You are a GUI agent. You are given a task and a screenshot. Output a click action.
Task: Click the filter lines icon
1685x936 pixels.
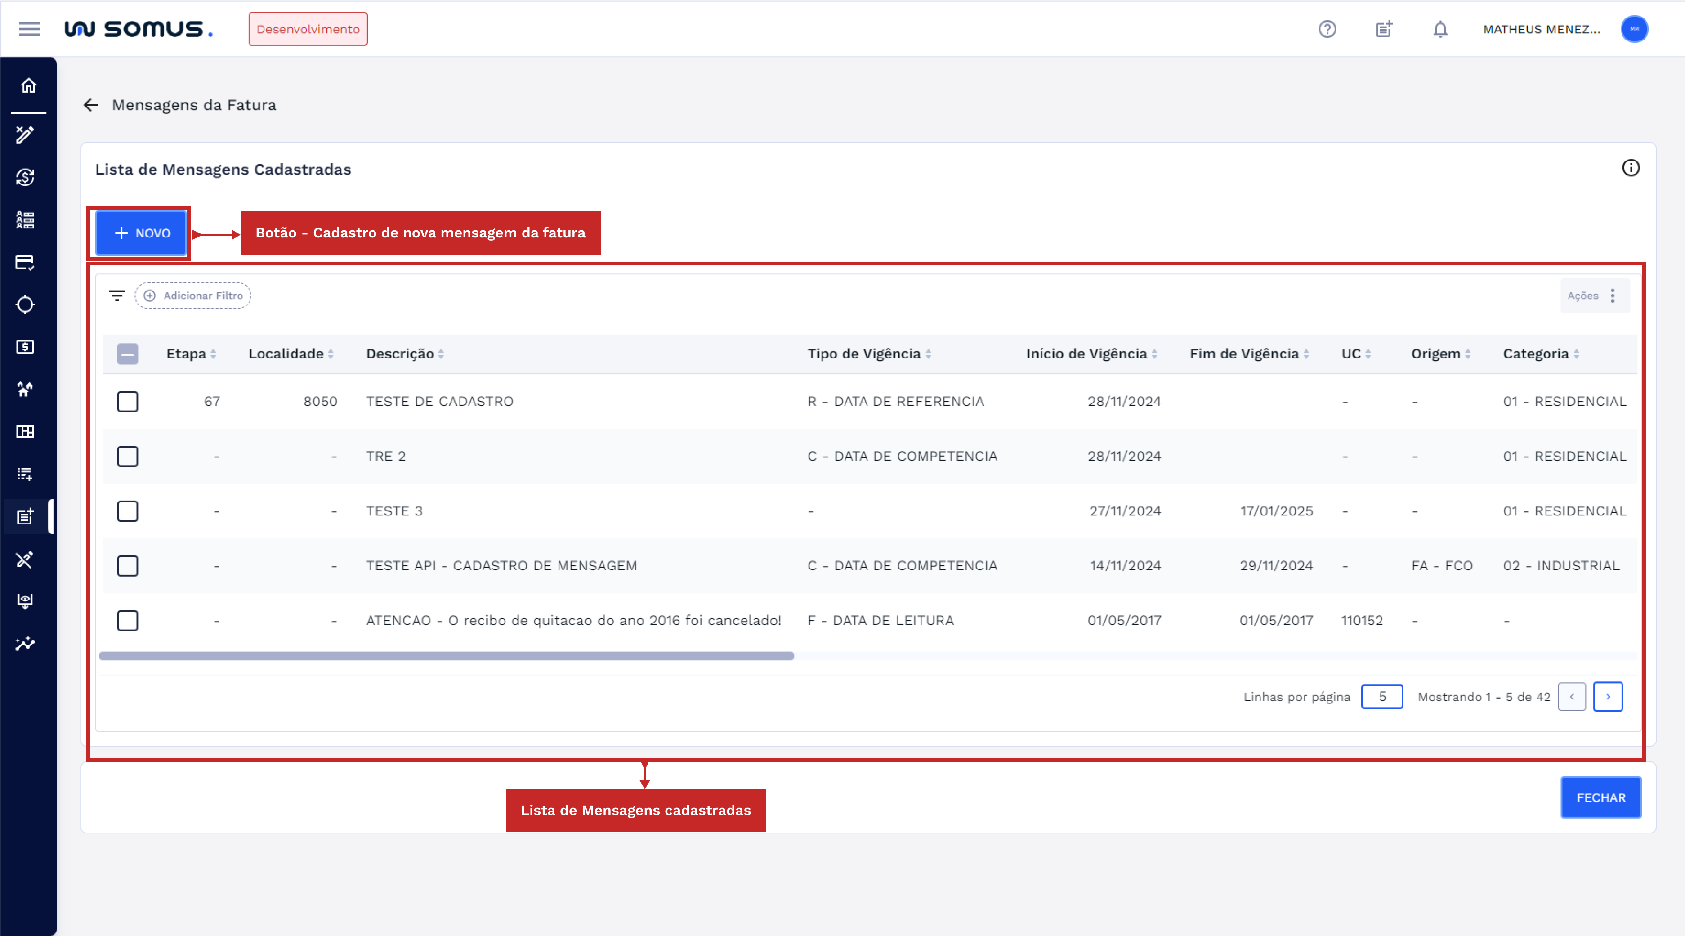(x=117, y=296)
